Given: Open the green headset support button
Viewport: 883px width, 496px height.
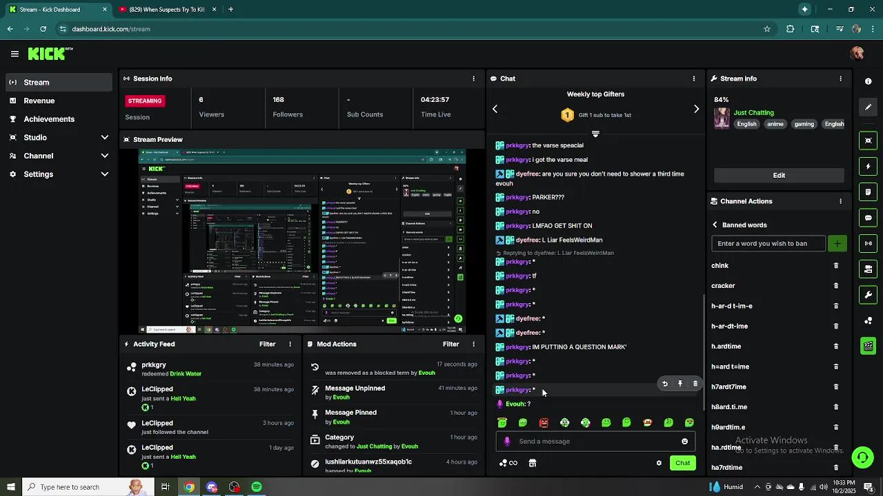Looking at the screenshot, I should tap(862, 457).
